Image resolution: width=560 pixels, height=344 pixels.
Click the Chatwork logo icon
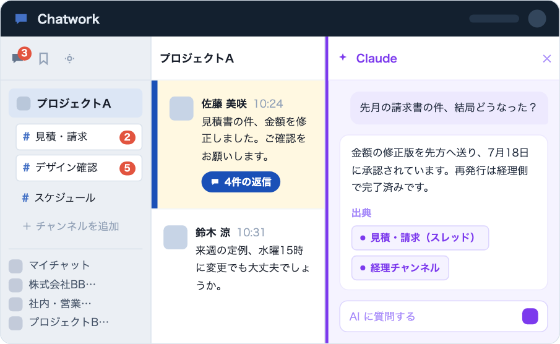coord(21,19)
